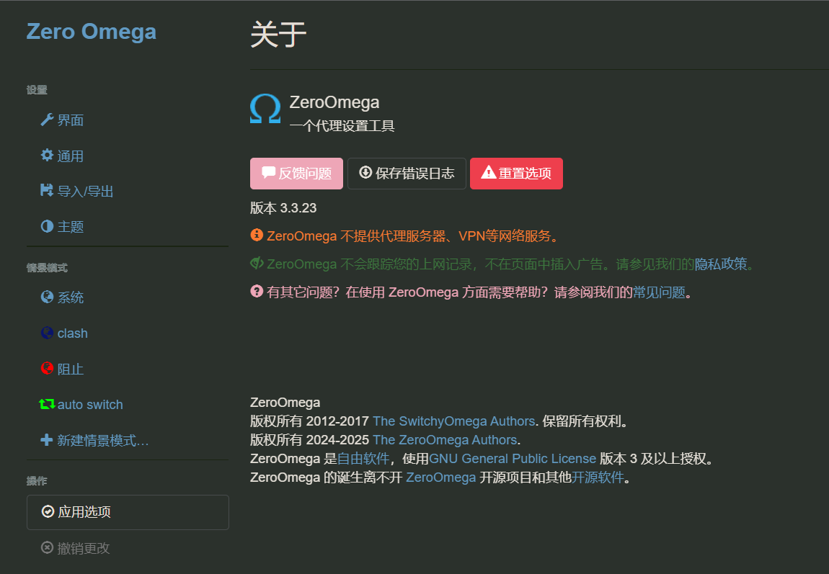Click the 设置 section label
This screenshot has height=574, width=829.
pyautogui.click(x=37, y=90)
